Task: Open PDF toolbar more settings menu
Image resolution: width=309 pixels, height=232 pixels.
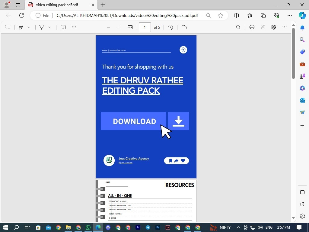Action: [x=285, y=27]
